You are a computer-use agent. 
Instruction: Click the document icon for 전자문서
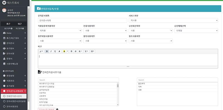(4, 43)
